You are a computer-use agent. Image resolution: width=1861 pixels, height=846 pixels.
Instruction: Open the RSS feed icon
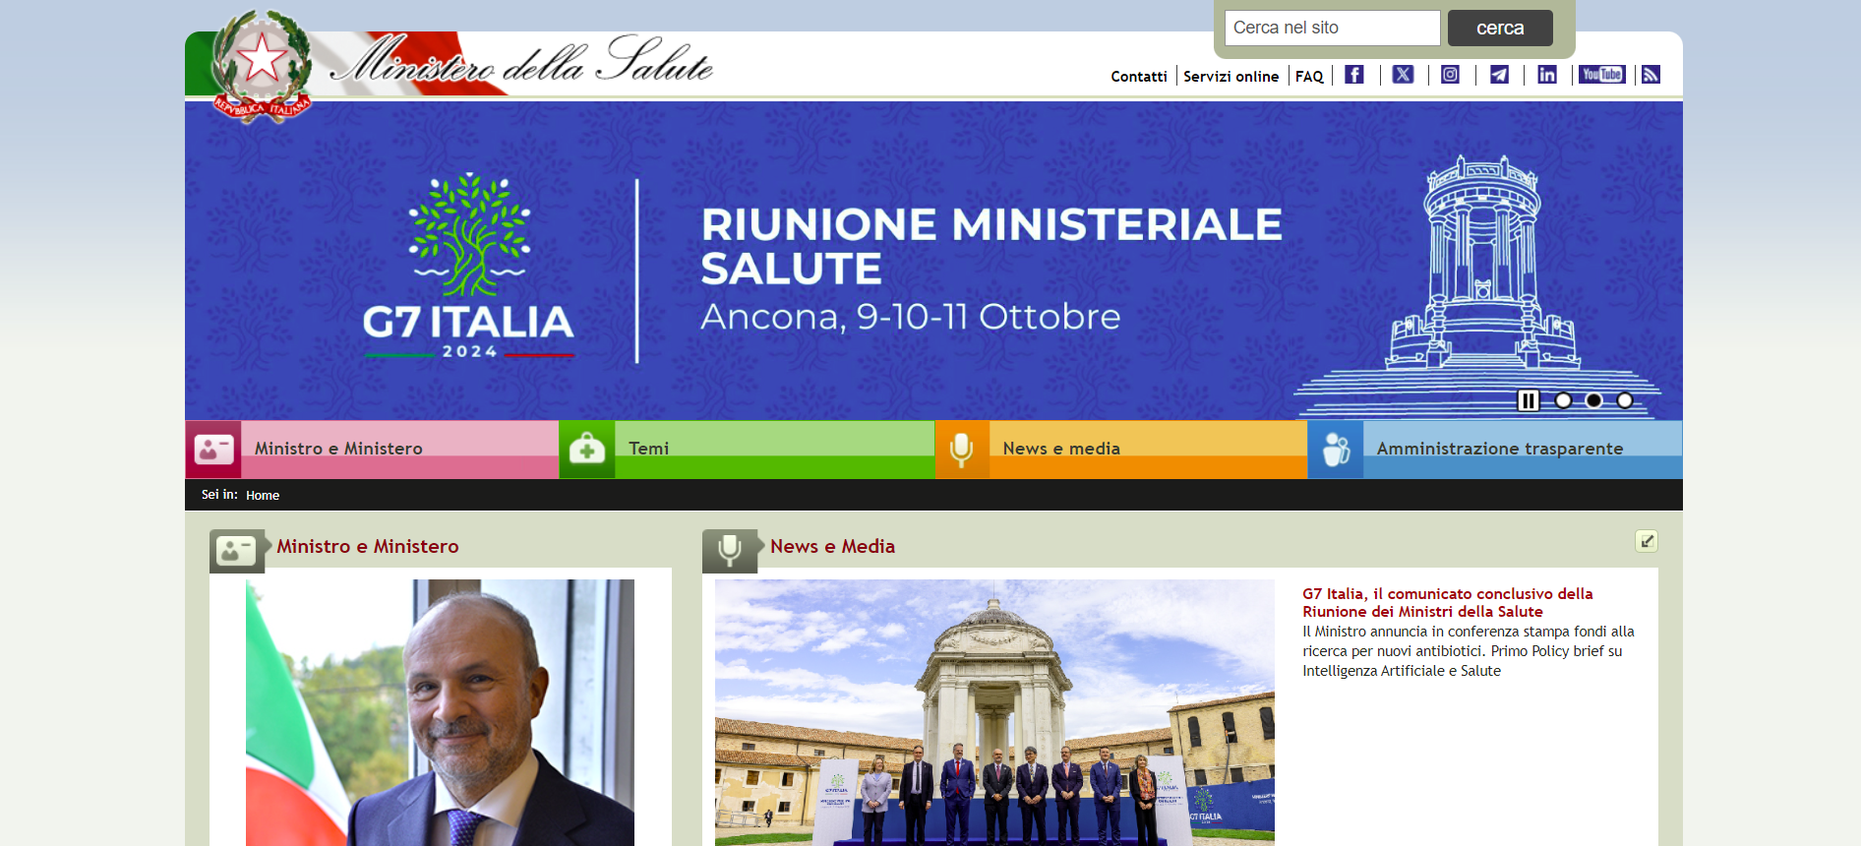point(1651,75)
